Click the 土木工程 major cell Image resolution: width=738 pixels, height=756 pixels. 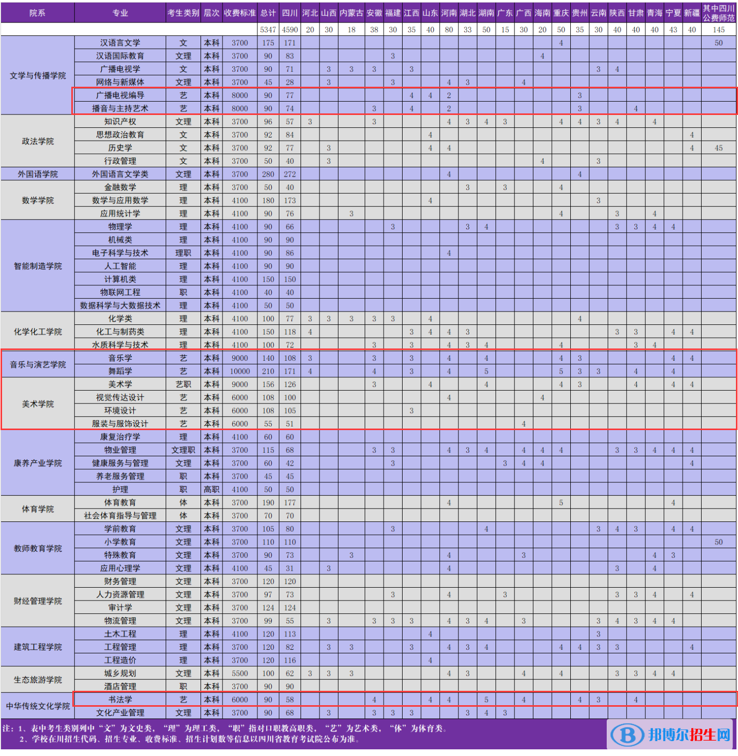[120, 634]
